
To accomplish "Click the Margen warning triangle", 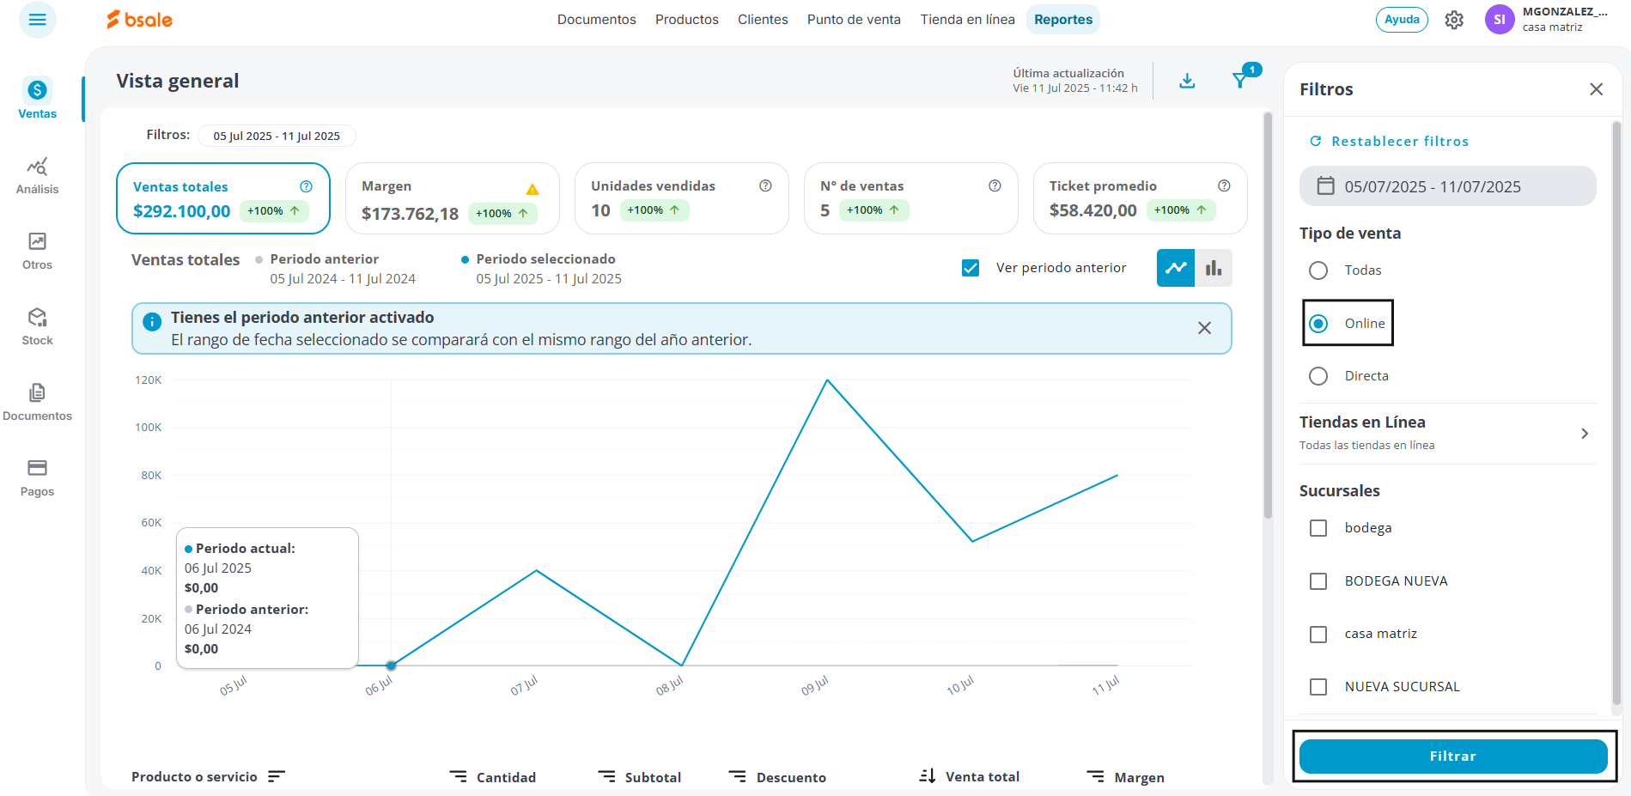I will [x=533, y=189].
